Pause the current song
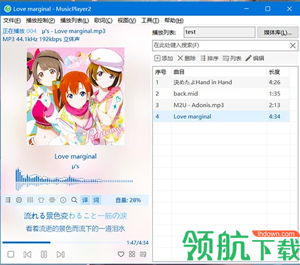Viewport: 300px width, 265px height. pos(44,255)
